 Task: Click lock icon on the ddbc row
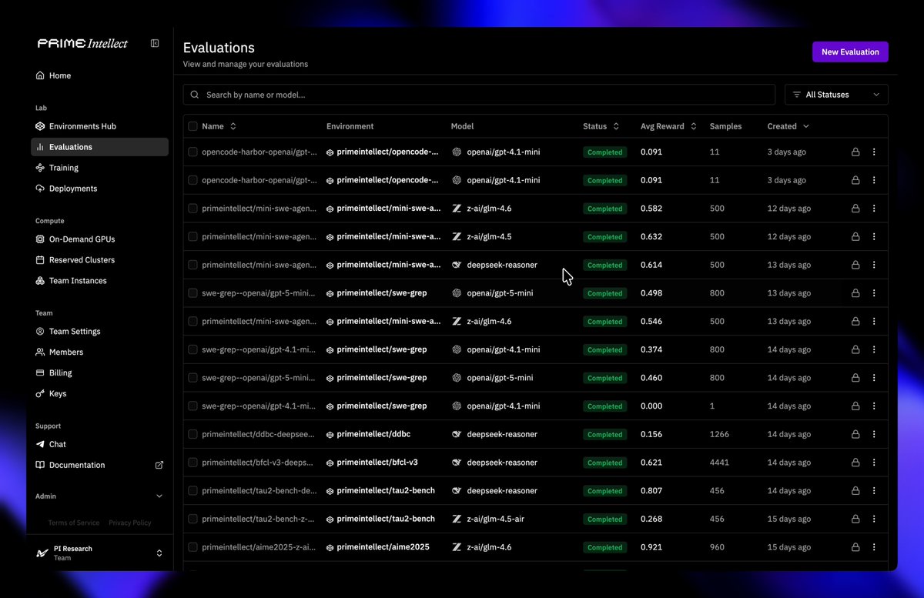coord(855,434)
